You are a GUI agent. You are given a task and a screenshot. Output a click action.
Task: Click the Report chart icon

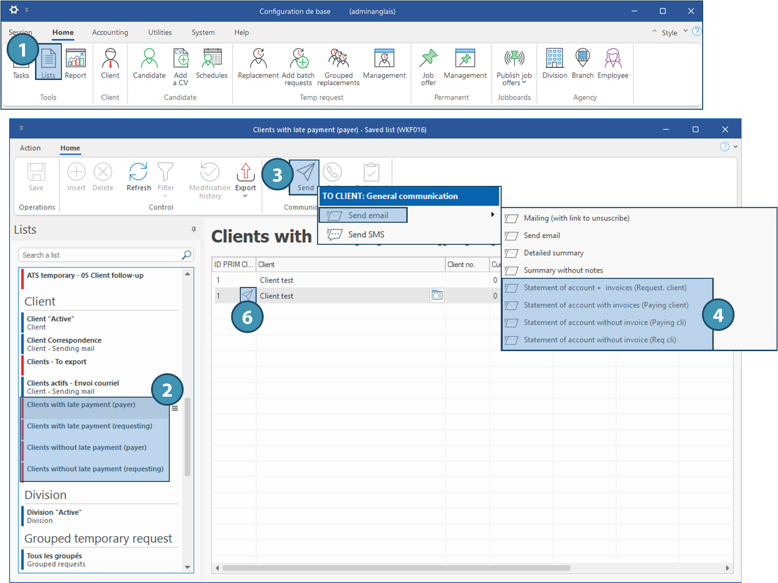point(75,58)
